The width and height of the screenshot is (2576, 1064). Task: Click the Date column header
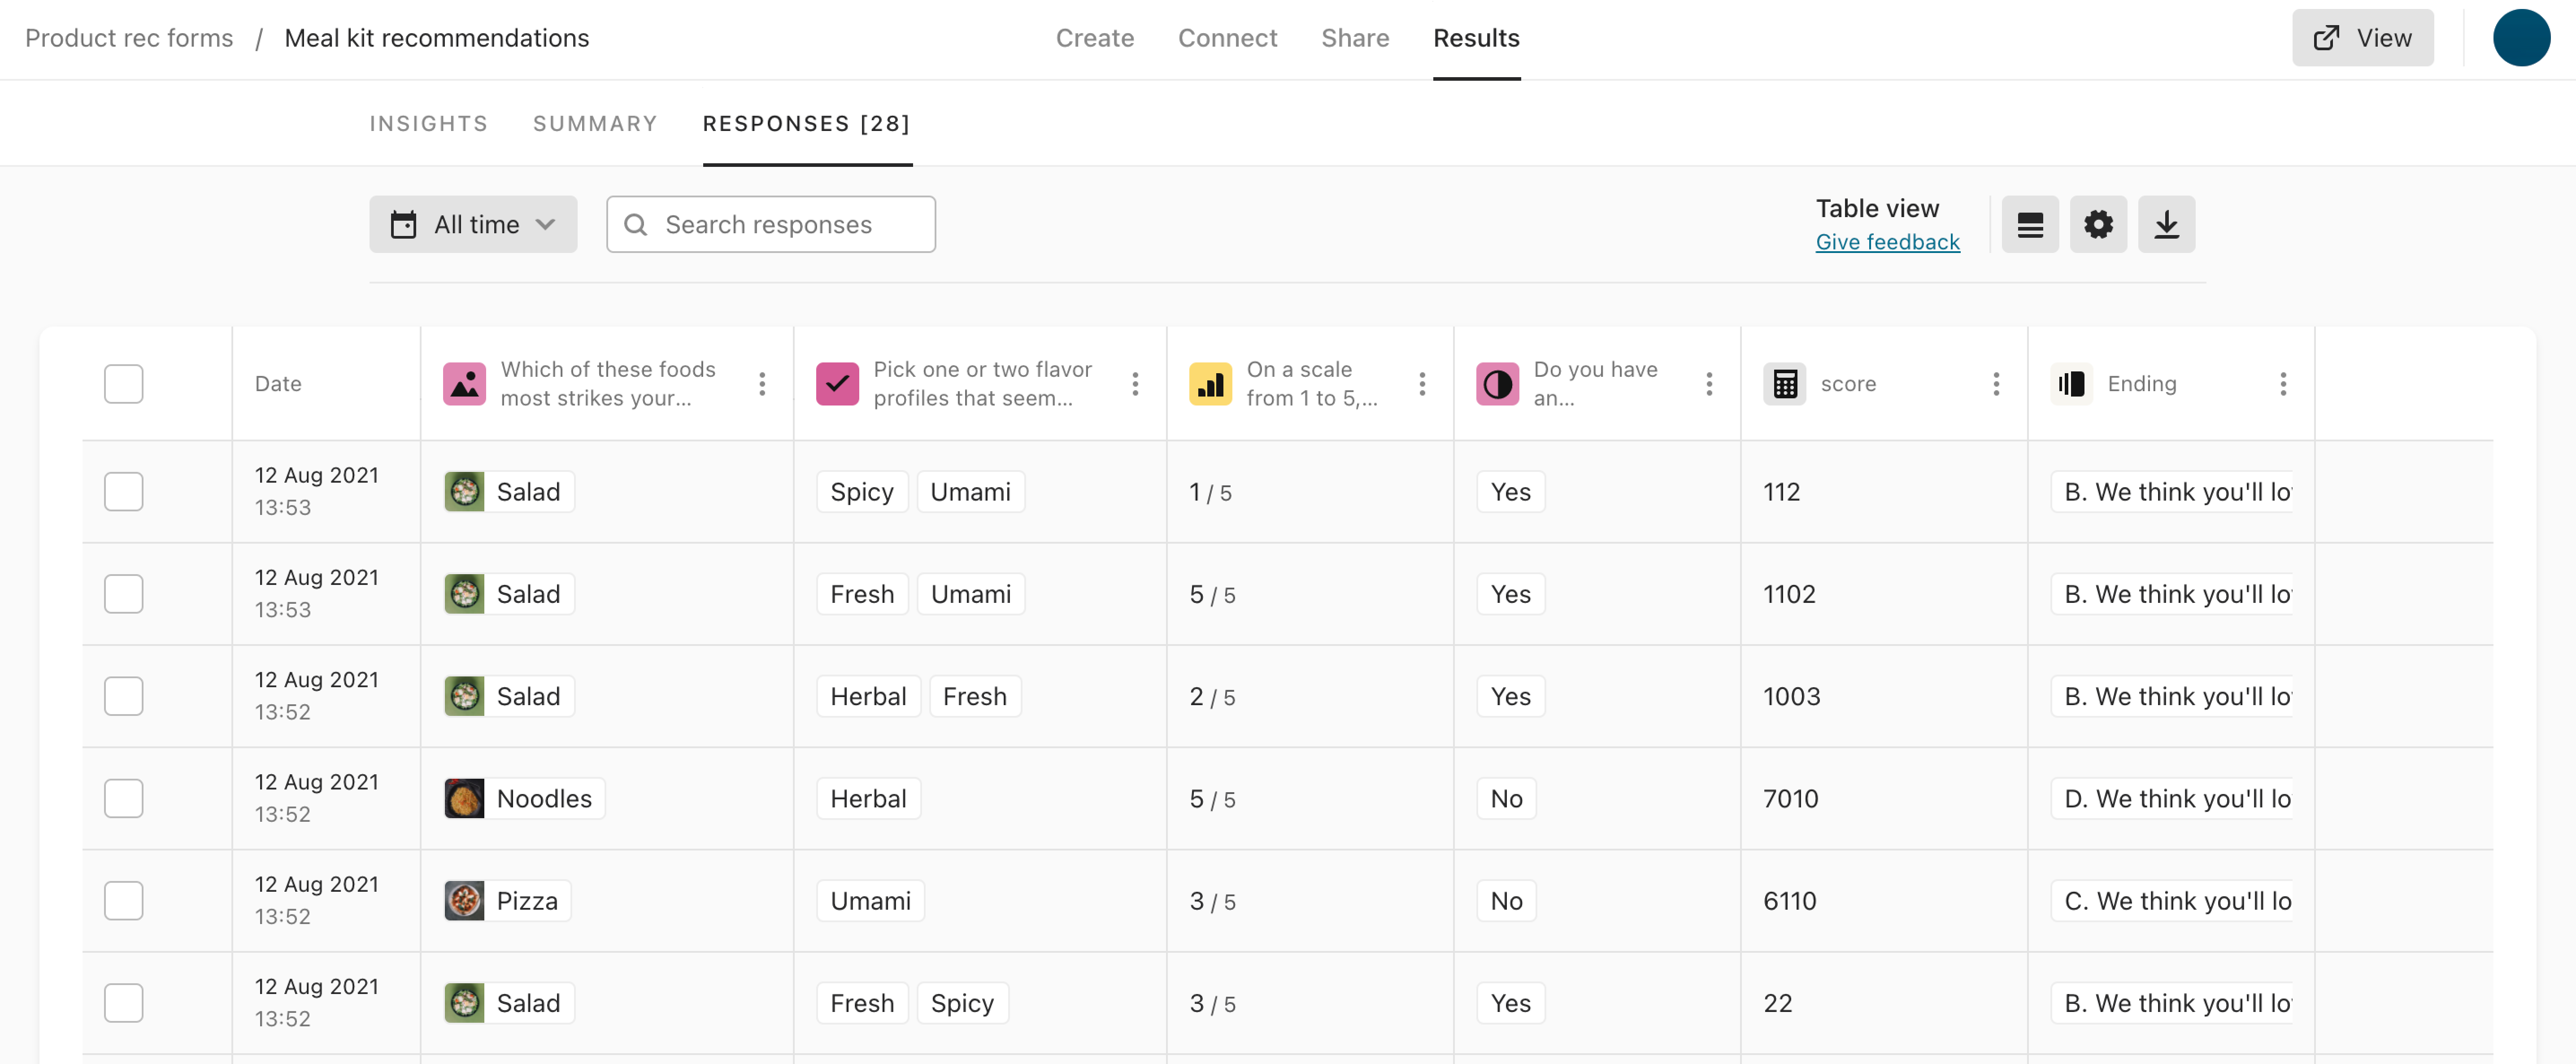click(x=278, y=384)
